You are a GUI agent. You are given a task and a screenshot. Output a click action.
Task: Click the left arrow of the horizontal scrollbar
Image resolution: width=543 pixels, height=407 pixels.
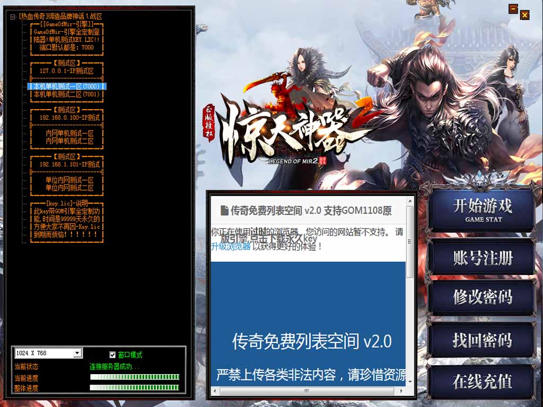(x=216, y=391)
